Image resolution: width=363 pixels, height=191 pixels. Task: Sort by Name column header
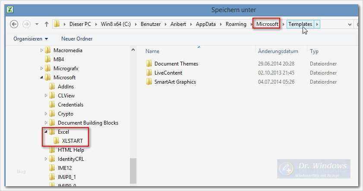click(152, 51)
